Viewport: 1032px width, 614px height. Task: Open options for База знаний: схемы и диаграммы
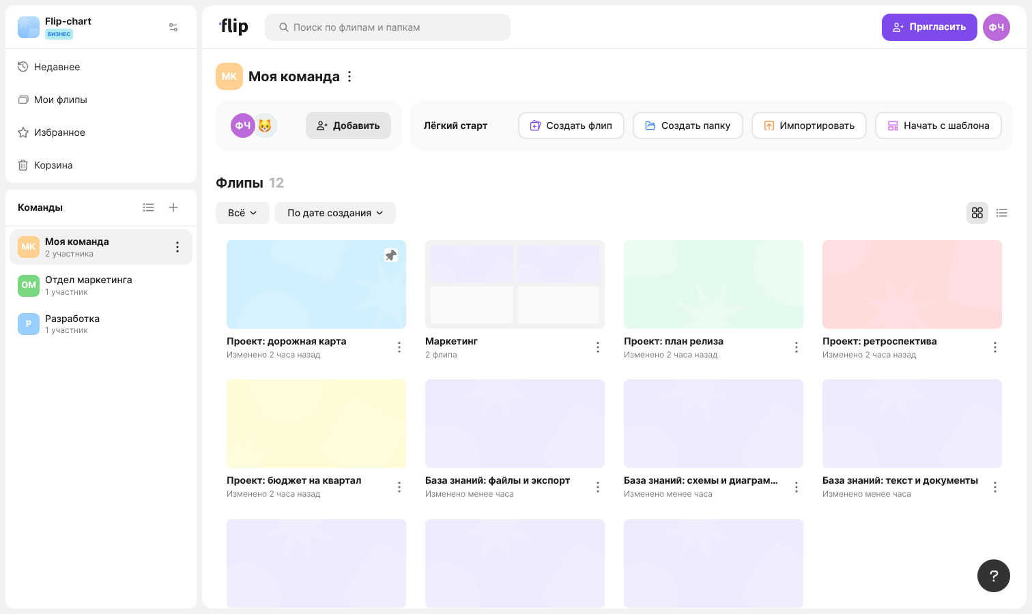(797, 487)
